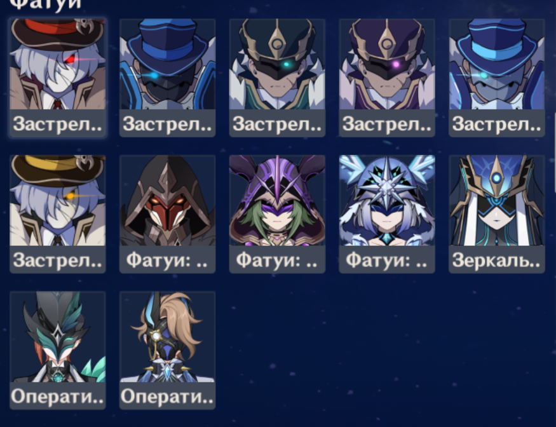This screenshot has width=556, height=427.
Task: Click 'Застрел..' label beneath the yellow-eyed Skirmisher
Action: click(x=58, y=260)
